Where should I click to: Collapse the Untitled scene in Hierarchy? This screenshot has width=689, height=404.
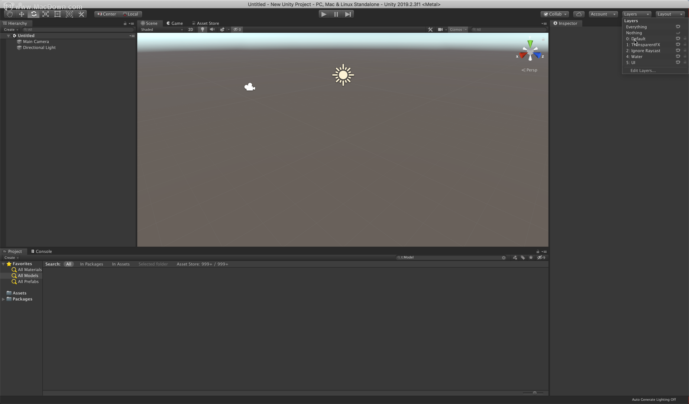8,35
